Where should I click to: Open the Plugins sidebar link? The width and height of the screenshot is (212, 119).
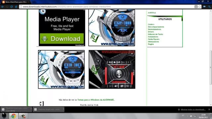tap(151, 44)
